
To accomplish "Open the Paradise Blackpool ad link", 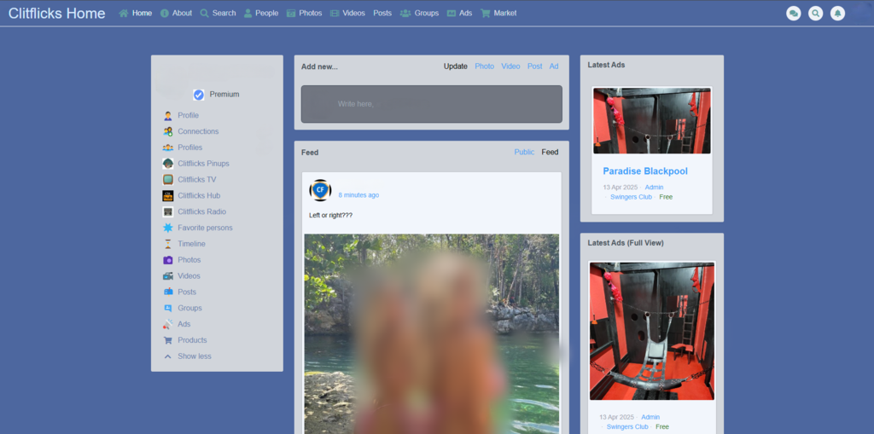I will 644,171.
